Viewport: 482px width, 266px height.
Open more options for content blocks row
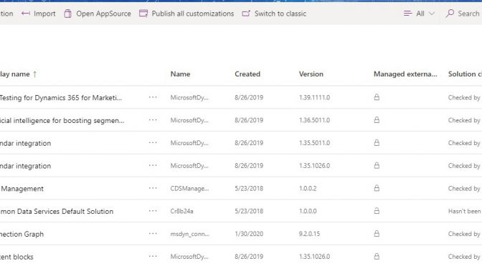pyautogui.click(x=153, y=256)
